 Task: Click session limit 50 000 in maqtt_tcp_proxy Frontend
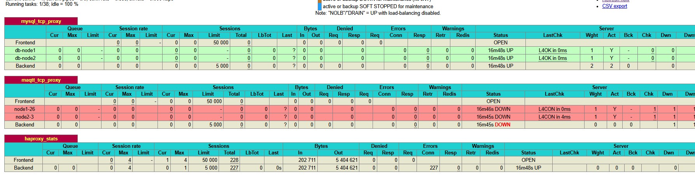[214, 102]
